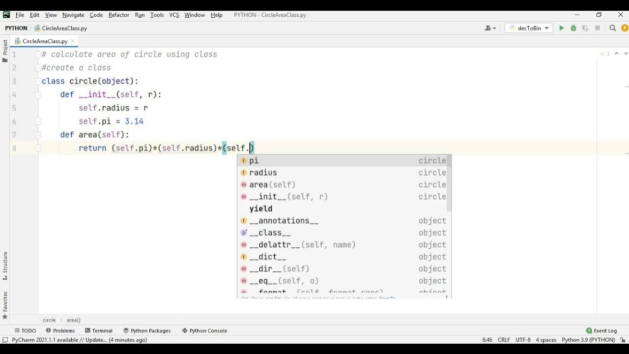Viewport: 629px width, 354px height.
Task: Open the View menu
Action: [51, 15]
